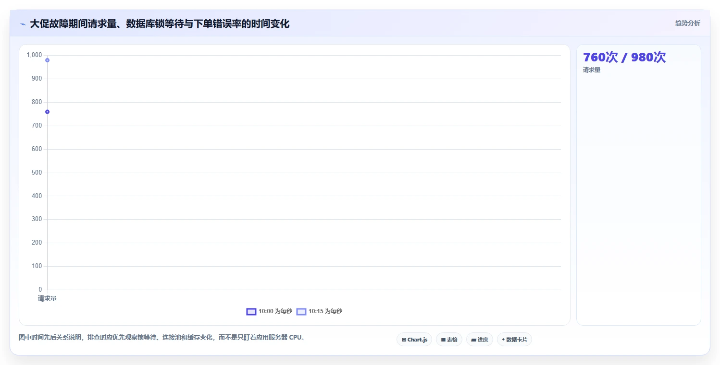
Task: Click the 200 y-axis tick label
Action: click(37, 243)
